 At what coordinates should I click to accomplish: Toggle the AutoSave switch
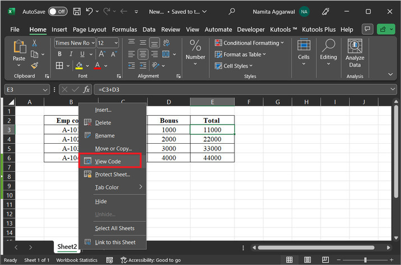[x=57, y=11]
